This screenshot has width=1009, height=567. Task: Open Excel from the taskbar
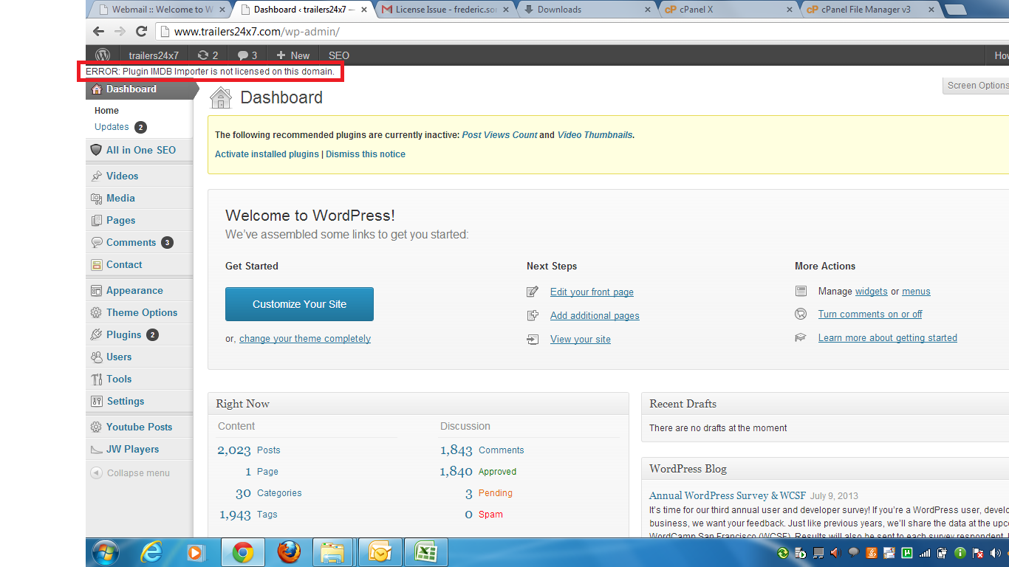point(425,552)
